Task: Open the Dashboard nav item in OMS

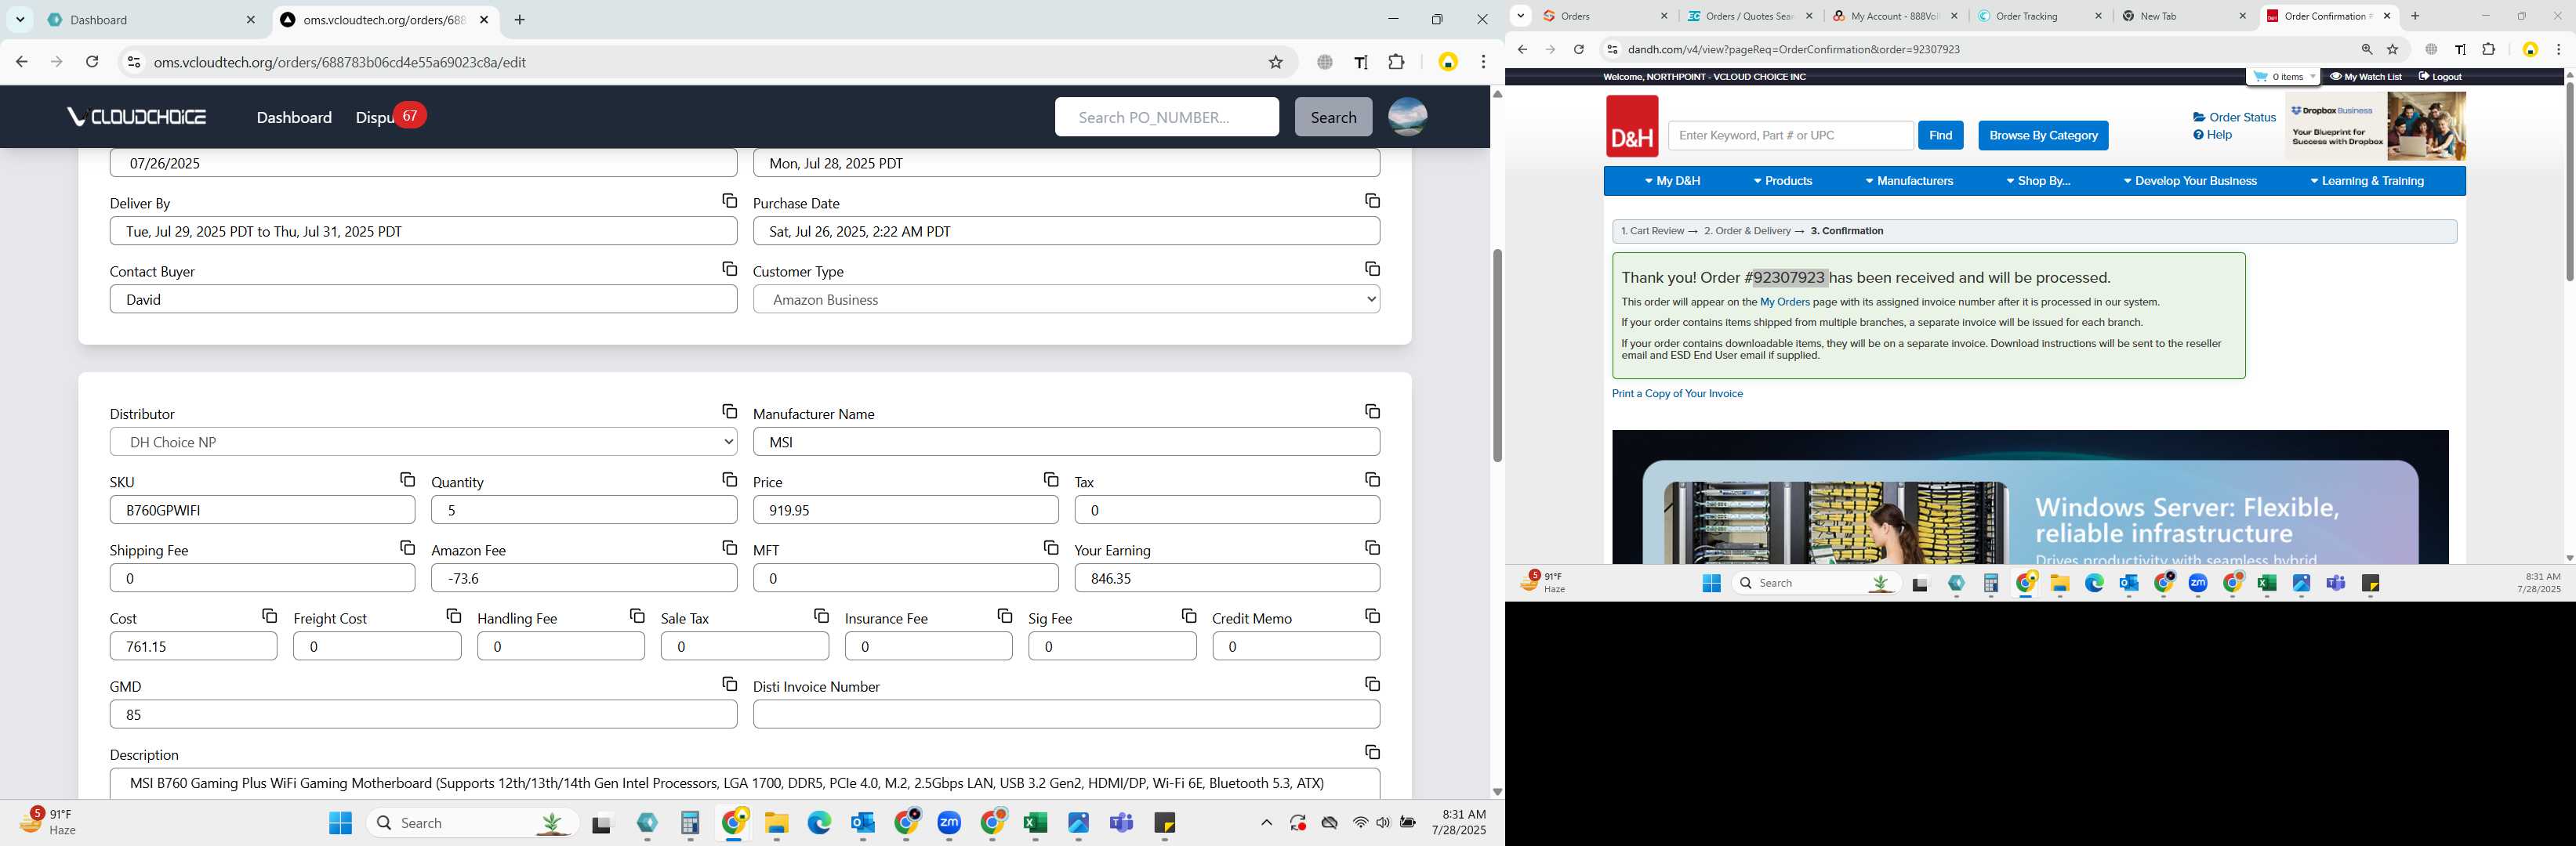Action: tap(294, 117)
